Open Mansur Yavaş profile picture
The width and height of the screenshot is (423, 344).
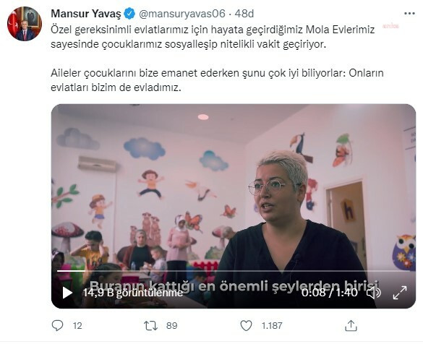[25, 24]
